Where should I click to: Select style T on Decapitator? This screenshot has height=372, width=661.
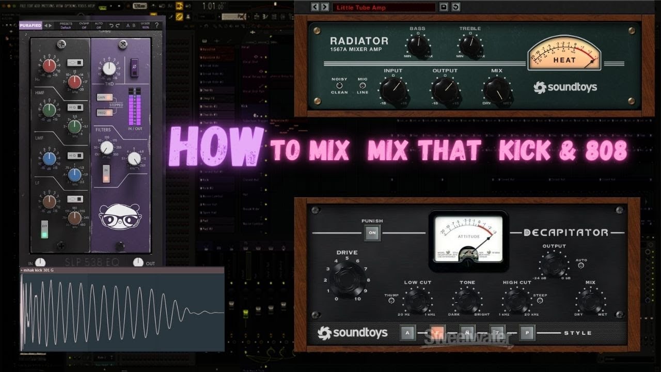coord(497,332)
